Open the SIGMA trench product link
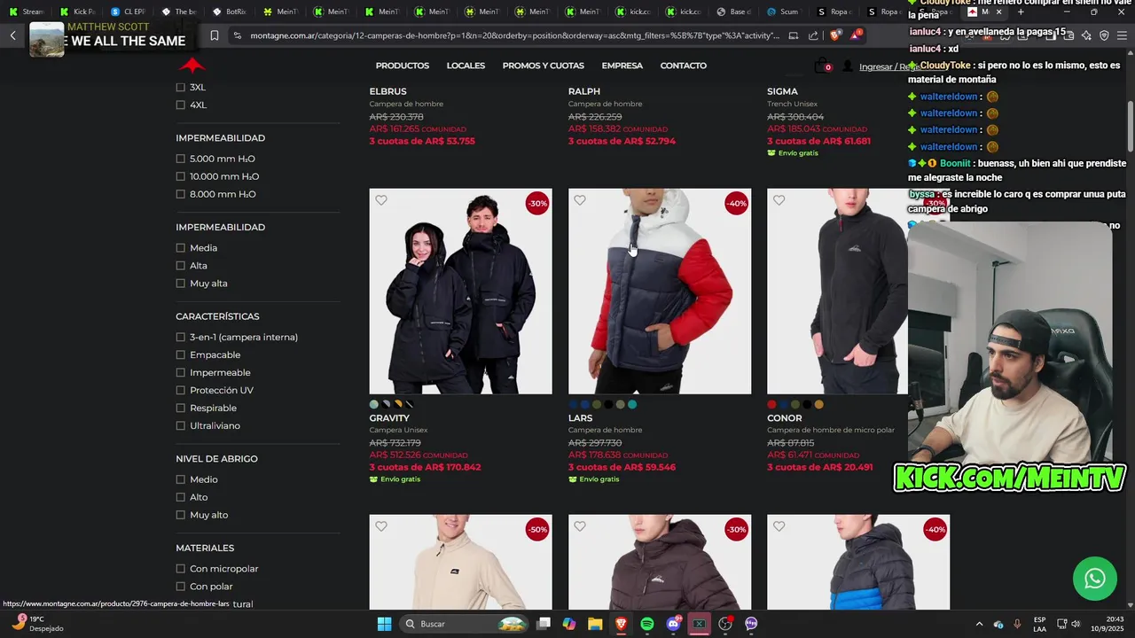Screen dimensions: 1135x638 782,91
